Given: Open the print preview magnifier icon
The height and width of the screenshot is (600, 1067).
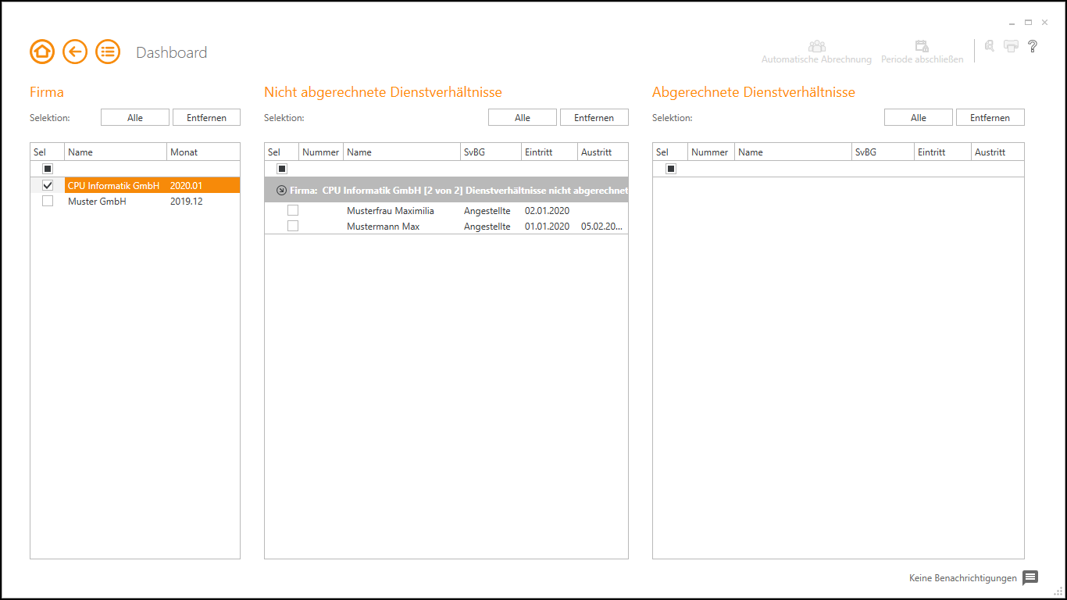Looking at the screenshot, I should tap(990, 46).
